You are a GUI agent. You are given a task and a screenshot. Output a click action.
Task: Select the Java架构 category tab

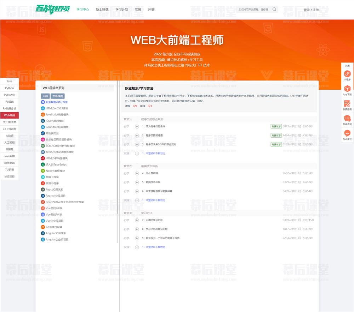(x=10, y=156)
